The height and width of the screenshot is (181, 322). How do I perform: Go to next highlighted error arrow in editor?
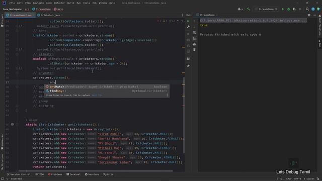click(x=182, y=21)
